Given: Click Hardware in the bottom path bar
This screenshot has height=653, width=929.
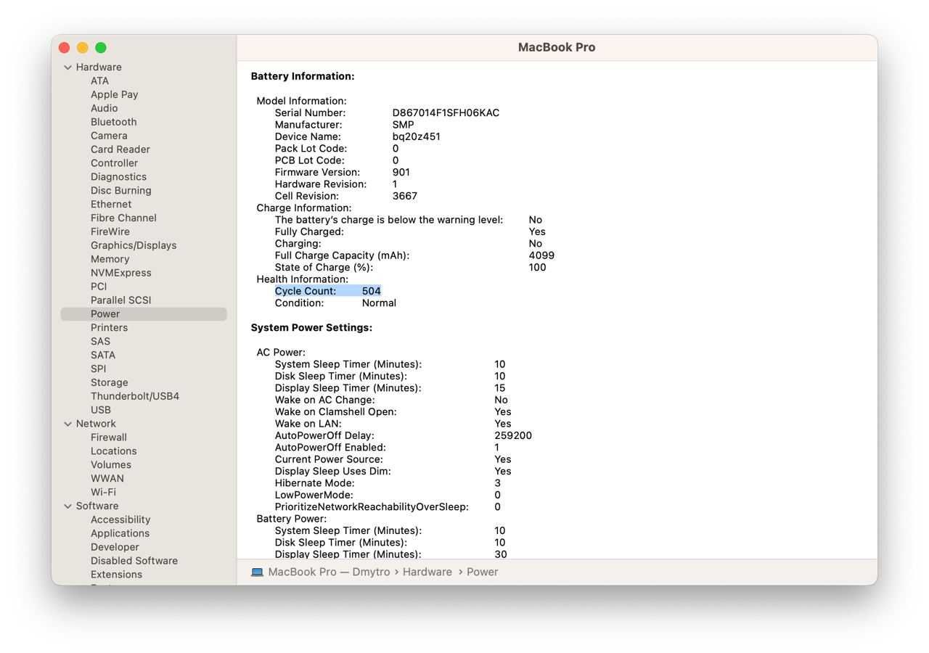Looking at the screenshot, I should click(x=427, y=572).
